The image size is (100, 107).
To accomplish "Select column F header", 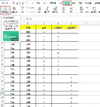I will (86, 23).
